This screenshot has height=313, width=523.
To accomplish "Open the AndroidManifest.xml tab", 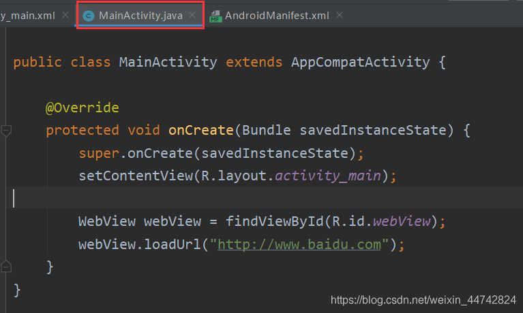I will tap(277, 16).
